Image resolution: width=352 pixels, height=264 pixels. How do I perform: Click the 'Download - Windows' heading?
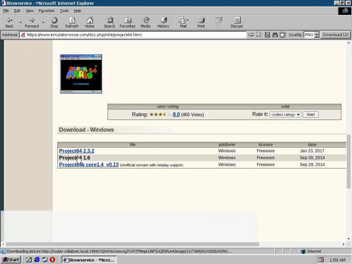(86, 130)
